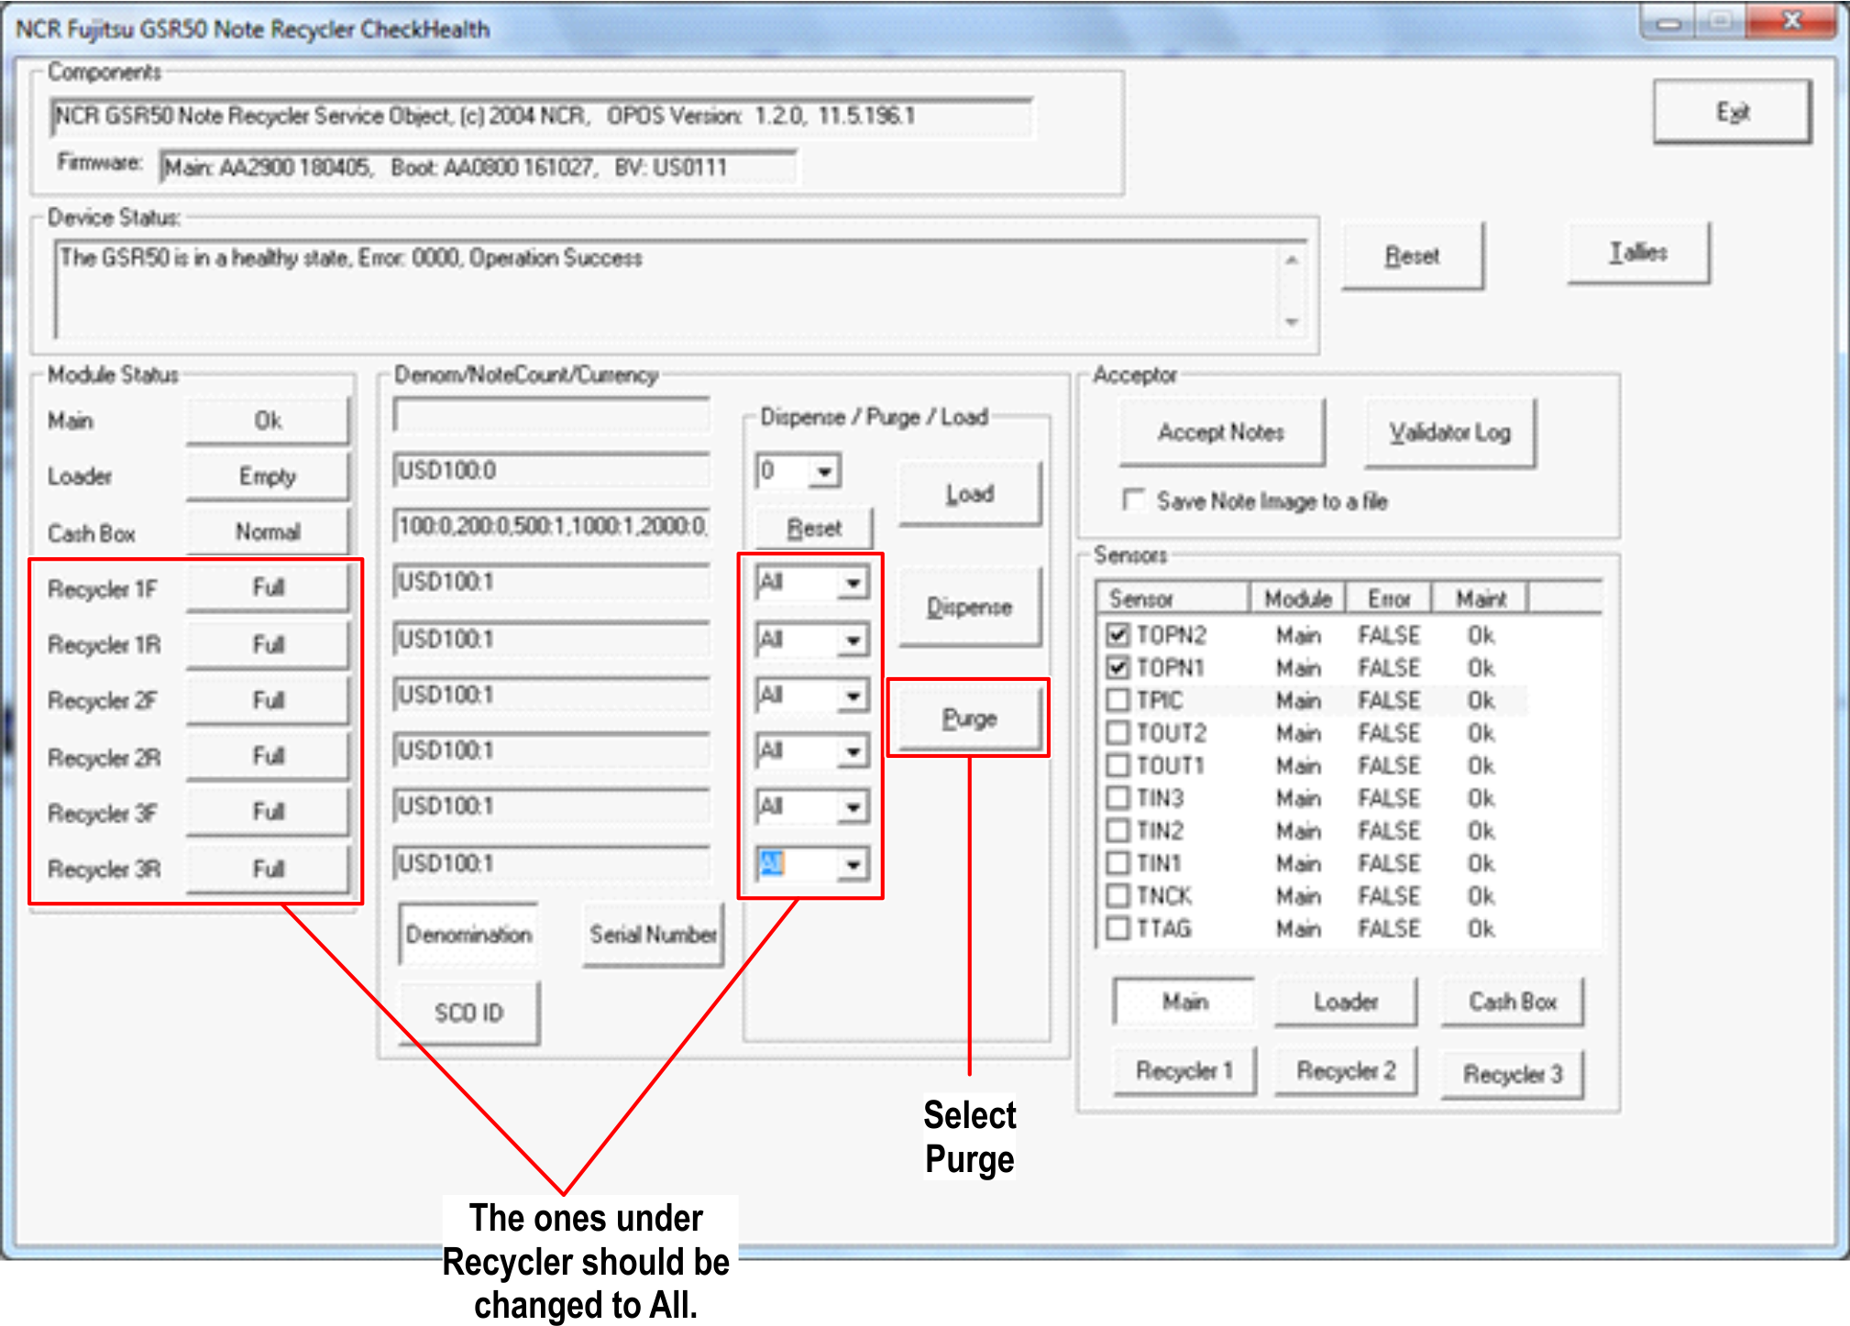Image resolution: width=1850 pixels, height=1326 pixels.
Task: Click the Recycler 3F Full status button
Action: tap(268, 812)
